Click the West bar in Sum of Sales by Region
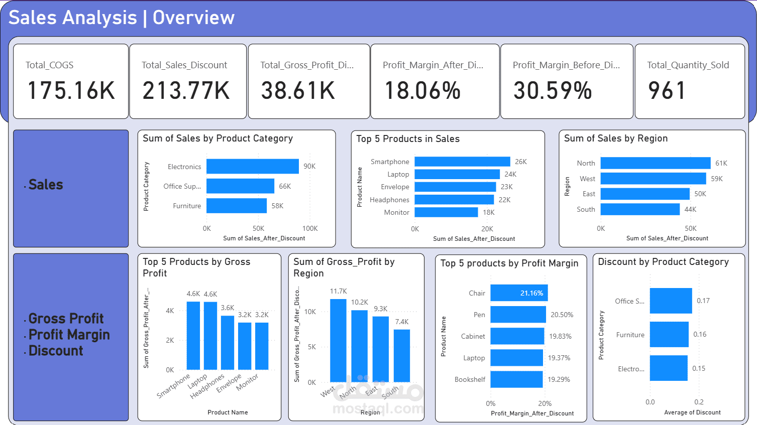This screenshot has width=757, height=425. click(x=654, y=179)
